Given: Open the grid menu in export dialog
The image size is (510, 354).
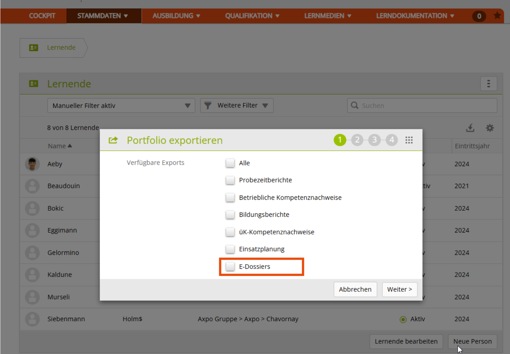Looking at the screenshot, I should [409, 140].
